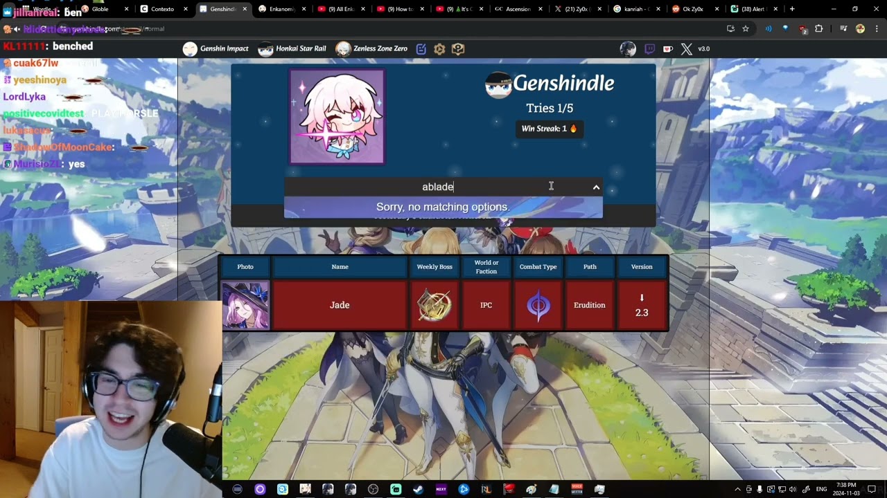Click the Win Streak badge
This screenshot has height=498, width=887.
point(549,129)
